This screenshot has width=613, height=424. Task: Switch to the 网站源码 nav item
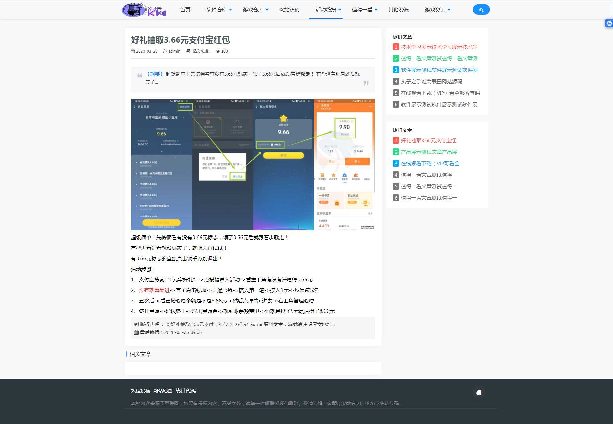[x=289, y=10]
